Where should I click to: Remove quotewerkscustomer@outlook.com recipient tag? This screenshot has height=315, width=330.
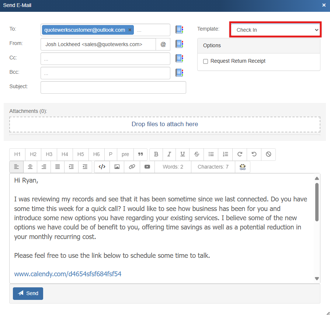tap(130, 30)
